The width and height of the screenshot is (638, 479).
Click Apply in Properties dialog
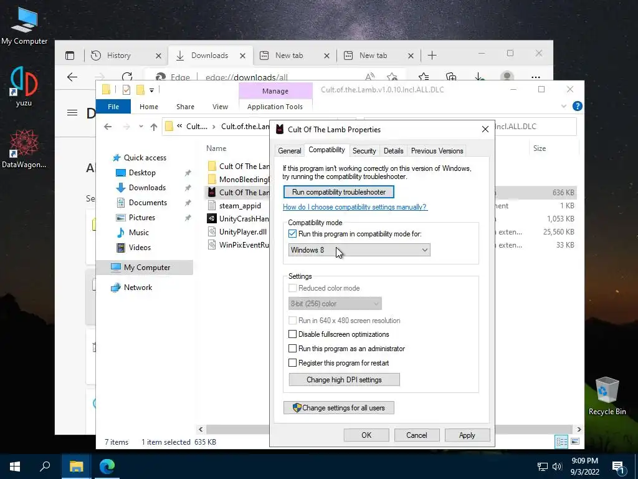(467, 435)
